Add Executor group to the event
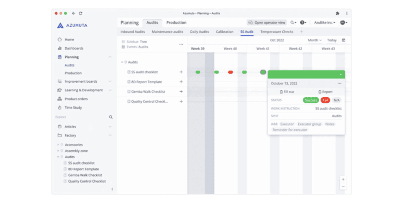 (309, 124)
